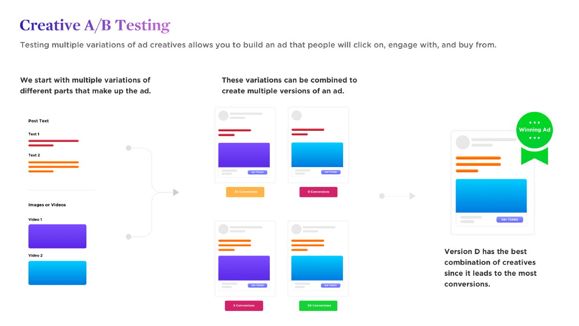Click the winning ad profile avatar circle
Viewport: 579px width, 326px height.
tap(463, 142)
